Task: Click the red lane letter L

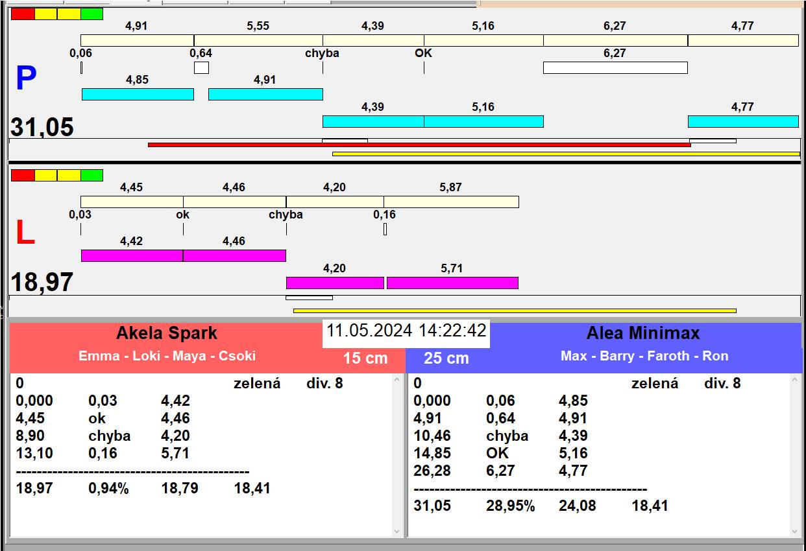Action: [25, 233]
